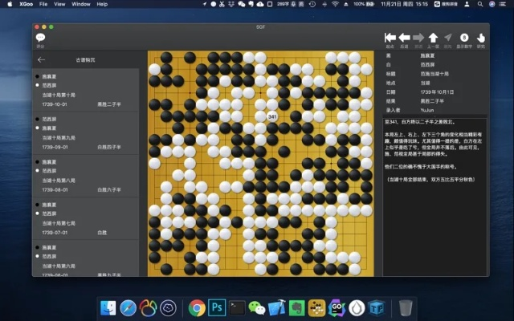Open Wi-Fi status in menu bar
Screen dimensions: 514x321
[335, 4]
